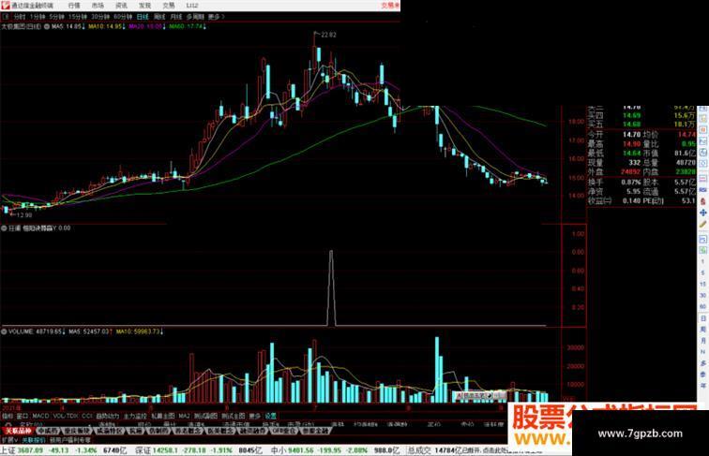Select the 15-minute shortcut in right sidebar

pos(703,285)
